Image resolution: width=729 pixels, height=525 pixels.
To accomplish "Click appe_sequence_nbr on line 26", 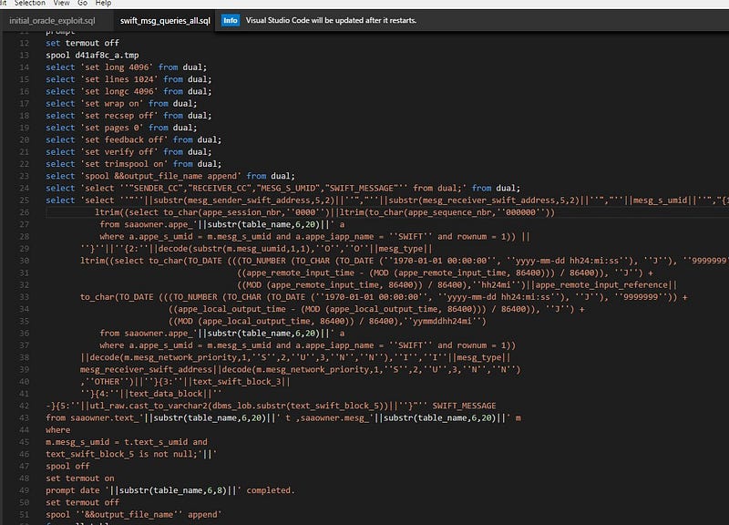I will [x=448, y=212].
